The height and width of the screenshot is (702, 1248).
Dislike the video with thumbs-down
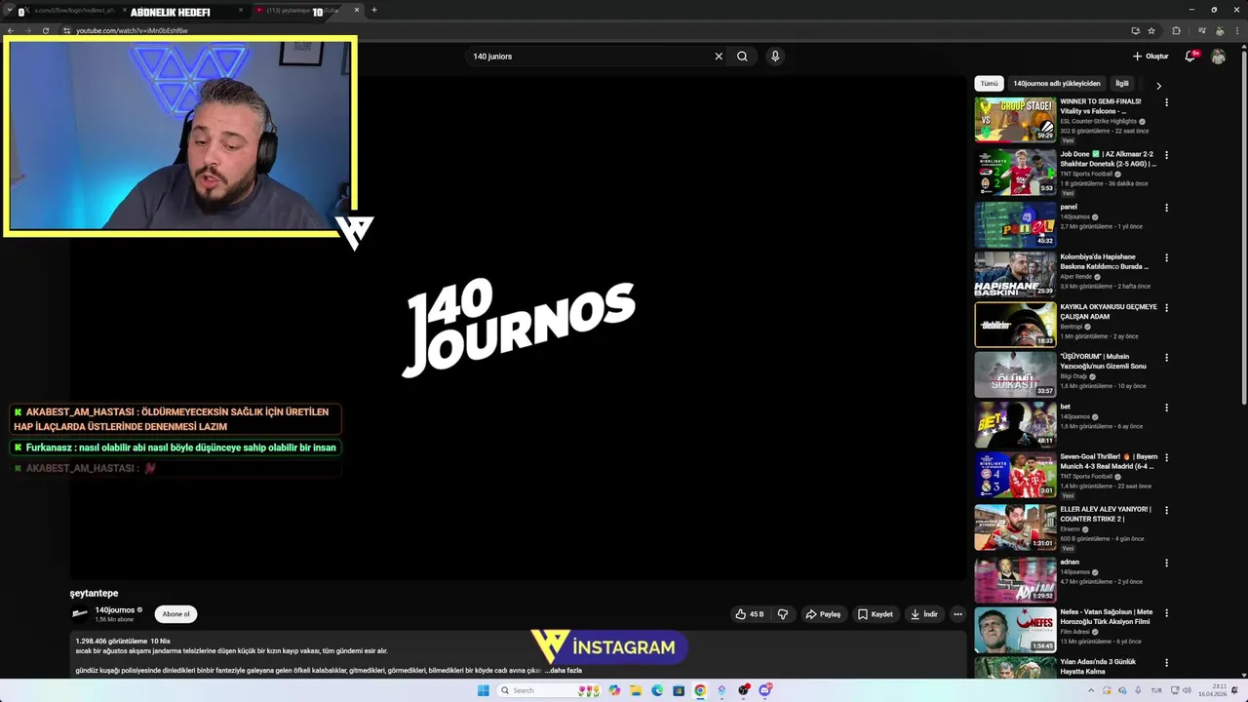pyautogui.click(x=782, y=614)
